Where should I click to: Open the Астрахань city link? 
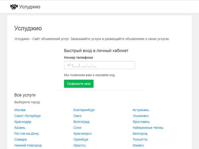click(141, 110)
